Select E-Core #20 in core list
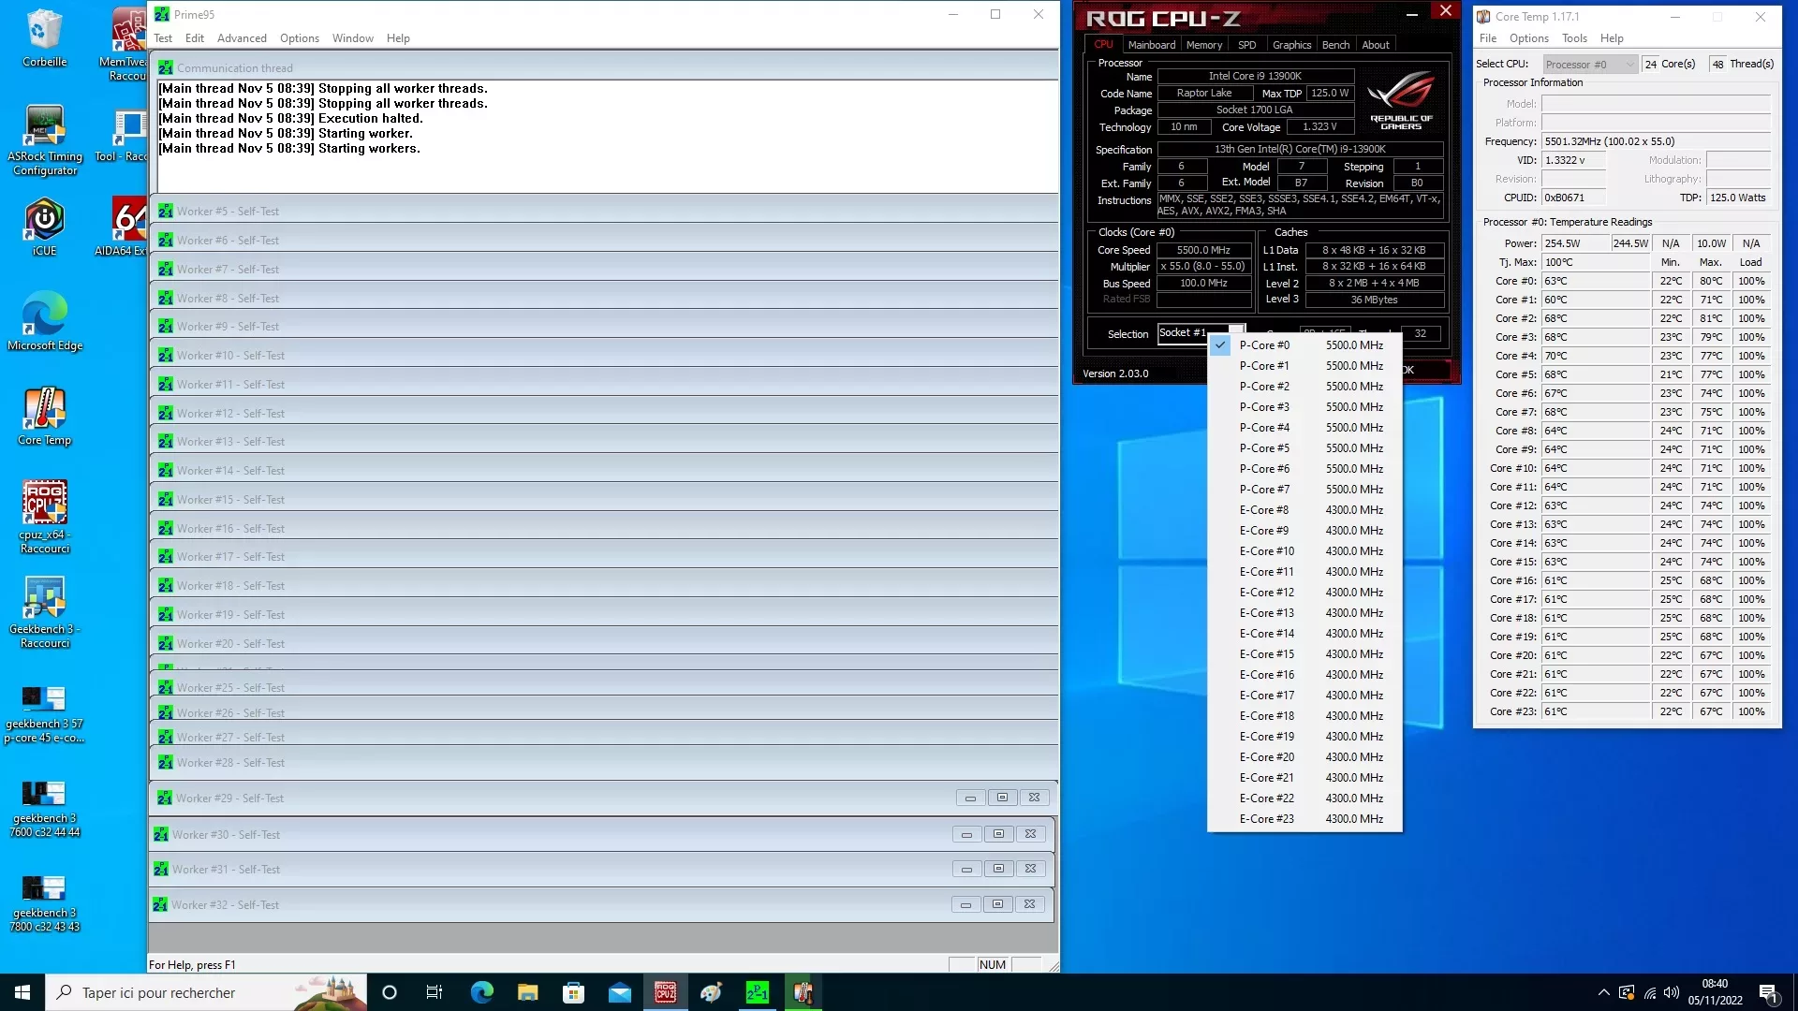 1305,757
